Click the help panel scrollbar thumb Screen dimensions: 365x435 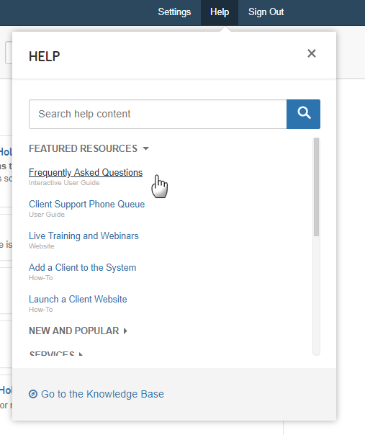(x=316, y=187)
